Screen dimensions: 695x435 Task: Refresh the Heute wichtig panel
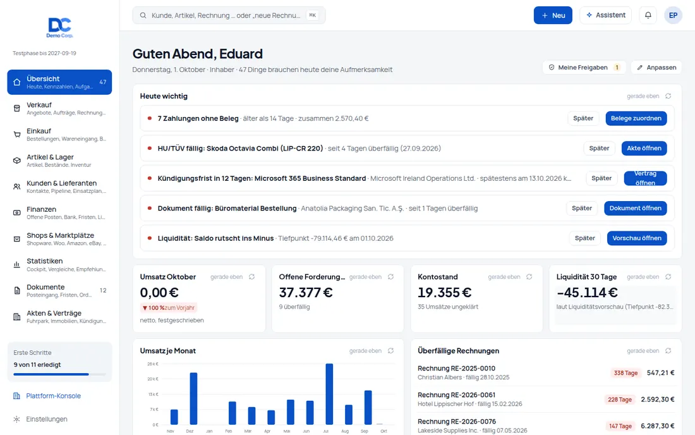pyautogui.click(x=668, y=95)
